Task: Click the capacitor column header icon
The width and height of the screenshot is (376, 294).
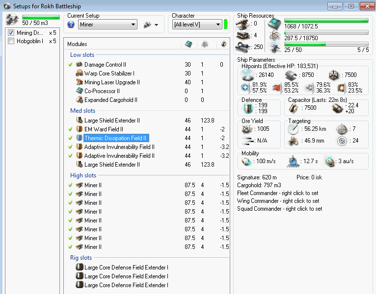Action: tap(224, 44)
